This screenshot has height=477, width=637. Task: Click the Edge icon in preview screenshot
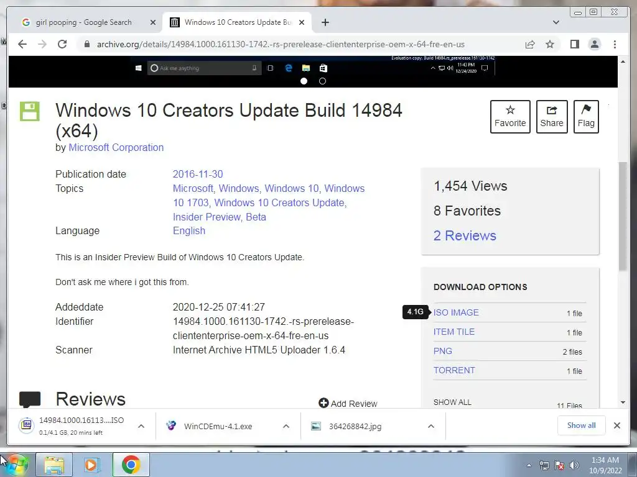coord(289,68)
